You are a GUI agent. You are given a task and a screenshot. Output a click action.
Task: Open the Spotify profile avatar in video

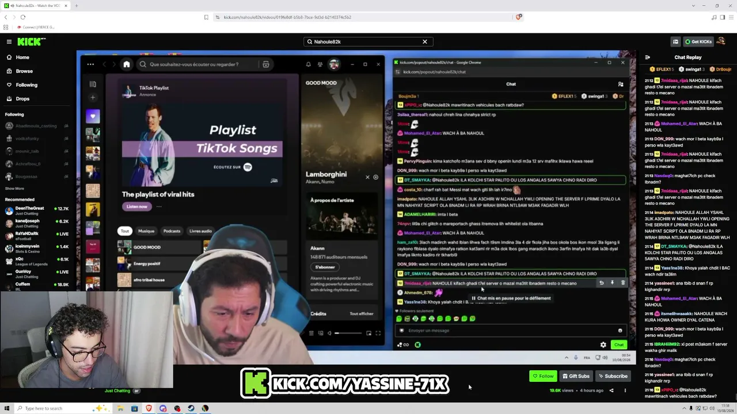click(x=334, y=64)
